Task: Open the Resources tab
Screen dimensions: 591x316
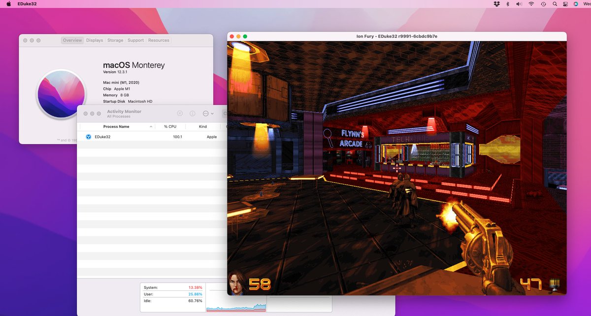Action: click(x=159, y=40)
